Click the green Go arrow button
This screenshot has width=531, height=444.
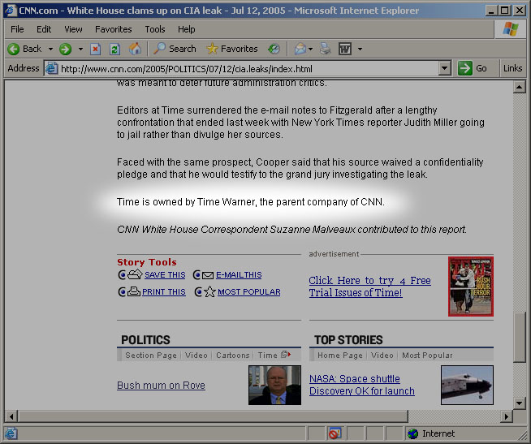(465, 68)
